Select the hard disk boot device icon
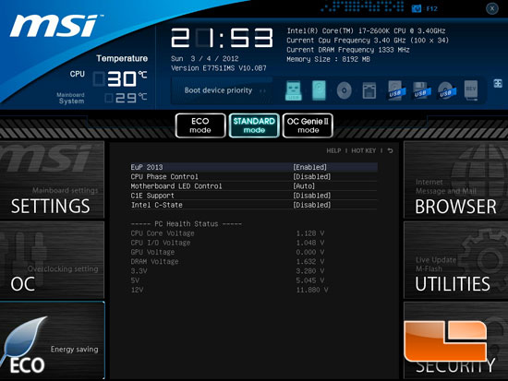The image size is (508, 381). [x=319, y=90]
